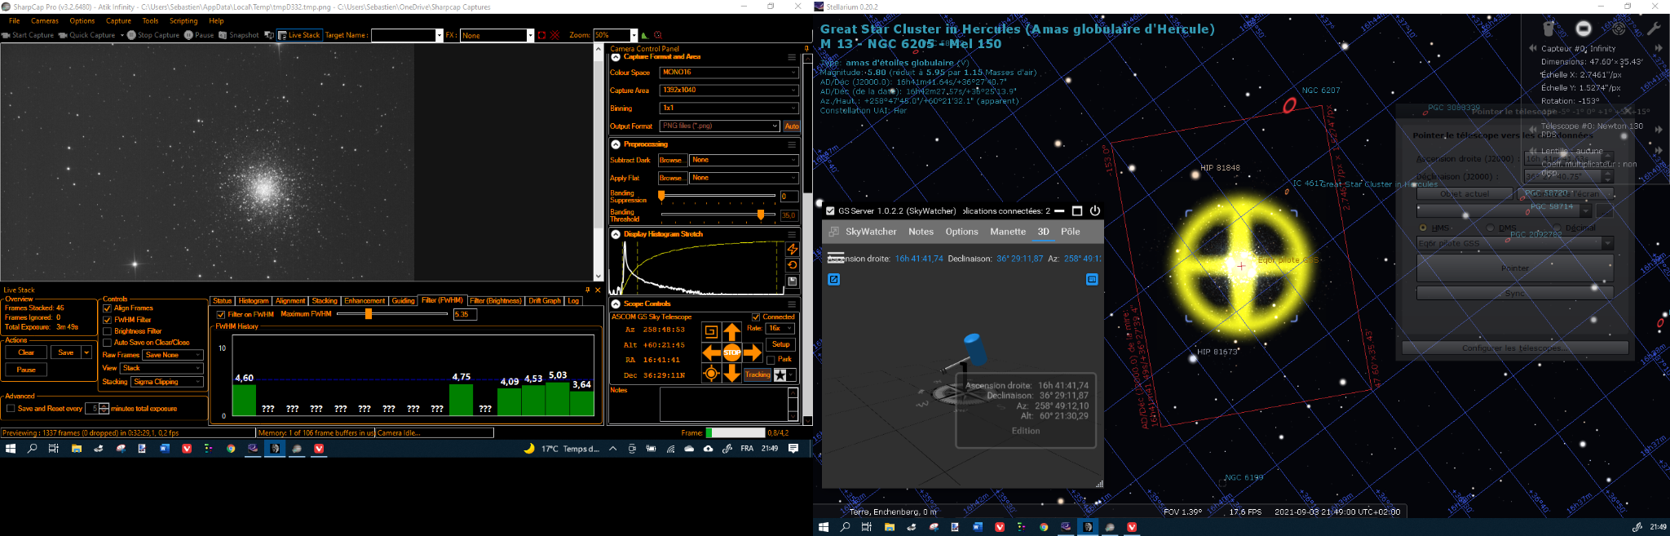Move scope up with up arrow
This screenshot has height=536, width=1670.
click(x=732, y=332)
